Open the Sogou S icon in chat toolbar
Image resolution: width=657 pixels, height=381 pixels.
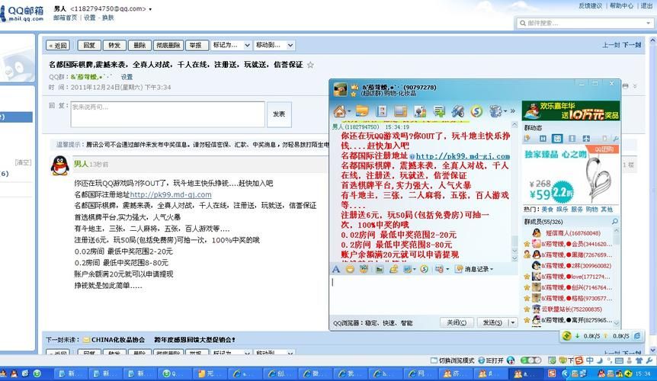(x=477, y=111)
